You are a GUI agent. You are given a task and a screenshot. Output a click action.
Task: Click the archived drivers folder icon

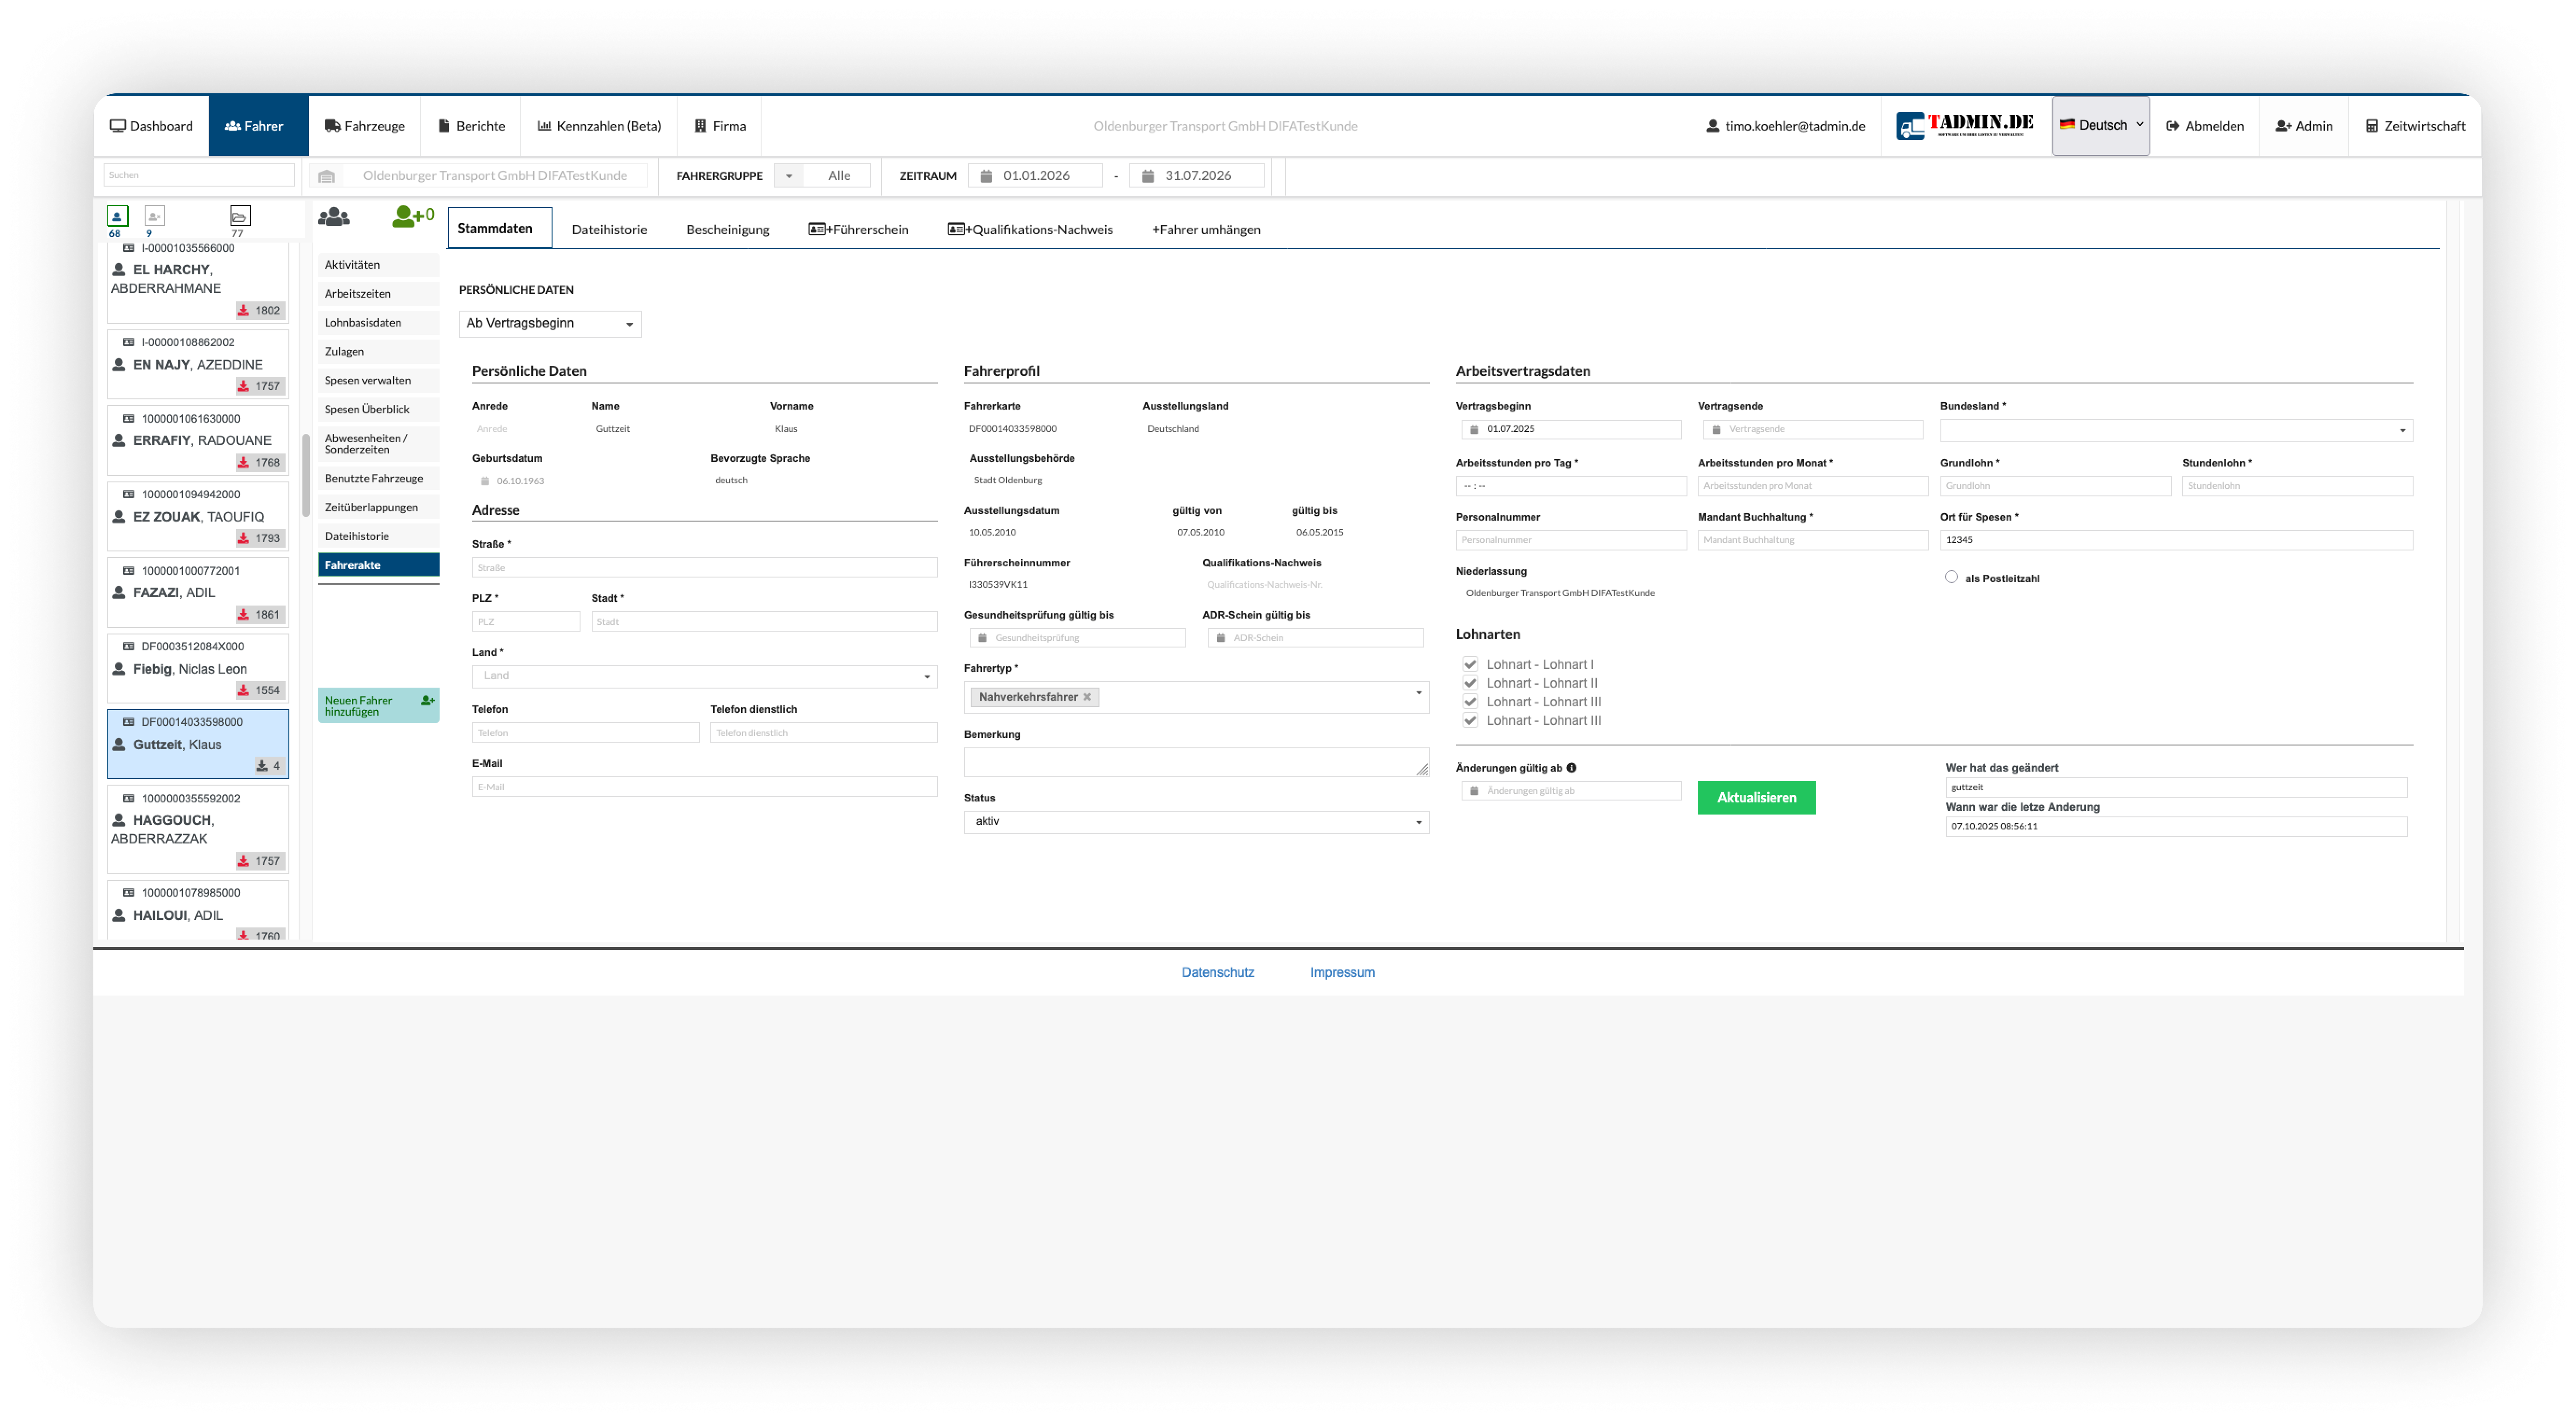pyautogui.click(x=240, y=215)
